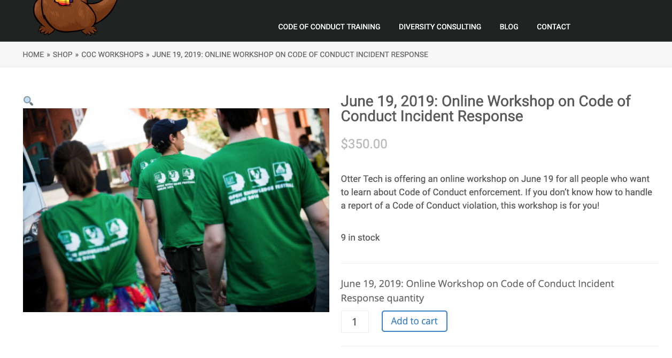Open the Diversity Consulting menu item
672x358 pixels.
pyautogui.click(x=440, y=27)
